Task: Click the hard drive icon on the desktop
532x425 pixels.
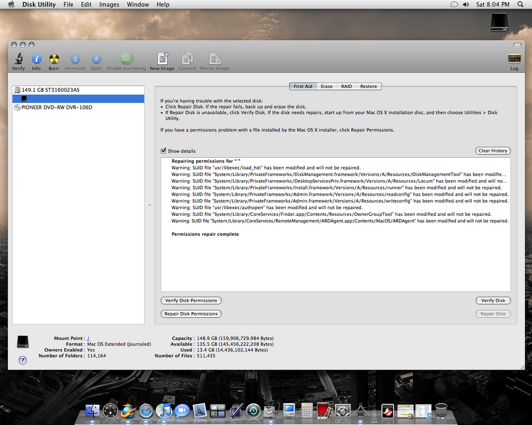Action: coord(499,22)
